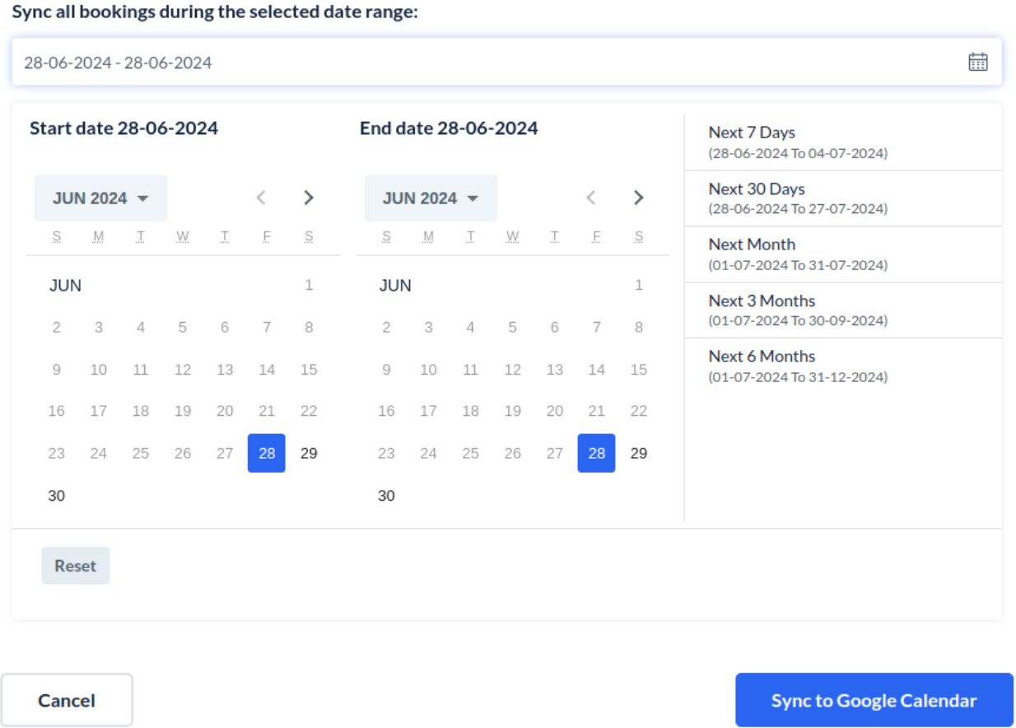Select June 30 in start date calendar

click(x=57, y=496)
